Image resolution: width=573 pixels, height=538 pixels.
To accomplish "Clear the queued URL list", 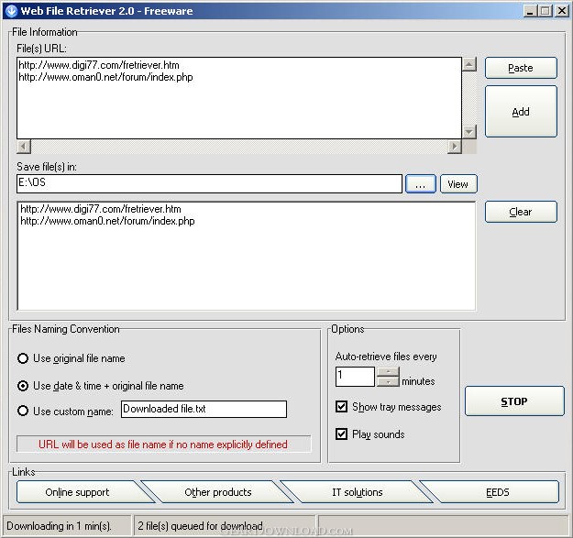I will pos(521,212).
